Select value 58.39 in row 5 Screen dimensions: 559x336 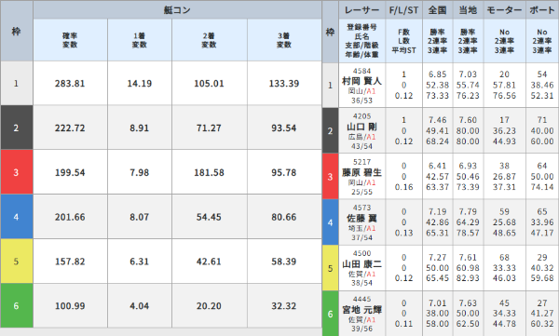(x=284, y=262)
